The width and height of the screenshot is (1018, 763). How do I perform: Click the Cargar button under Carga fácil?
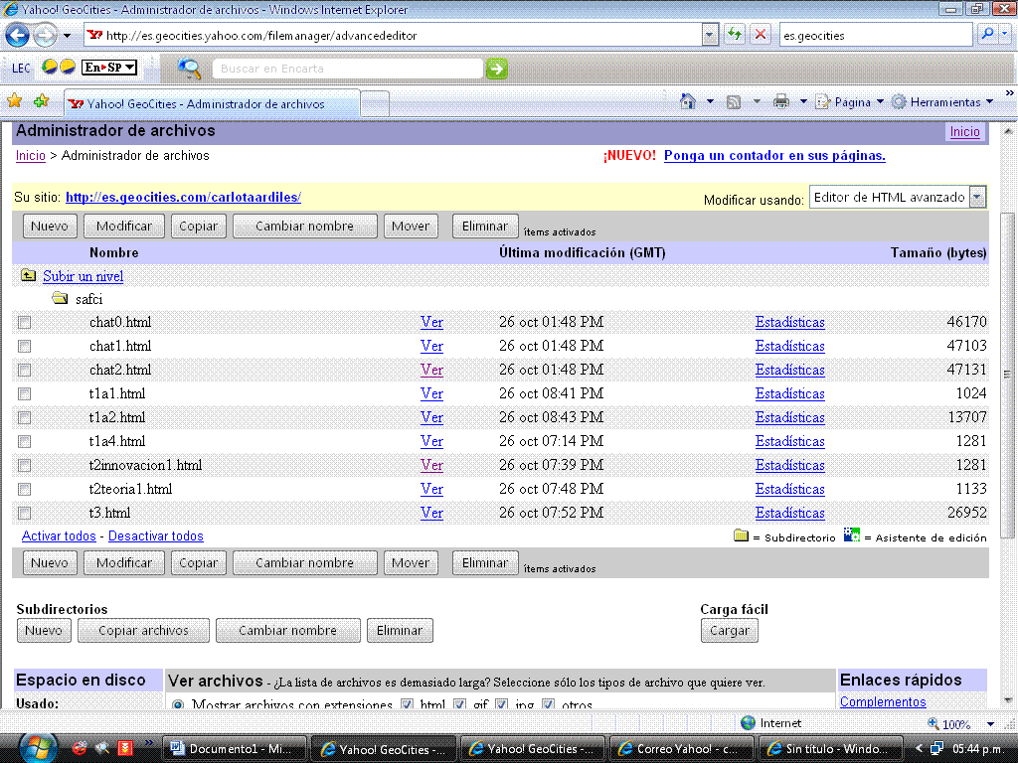729,630
